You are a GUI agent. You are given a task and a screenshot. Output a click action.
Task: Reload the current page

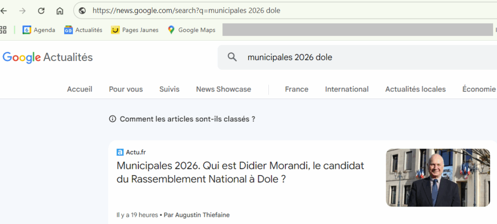click(41, 11)
